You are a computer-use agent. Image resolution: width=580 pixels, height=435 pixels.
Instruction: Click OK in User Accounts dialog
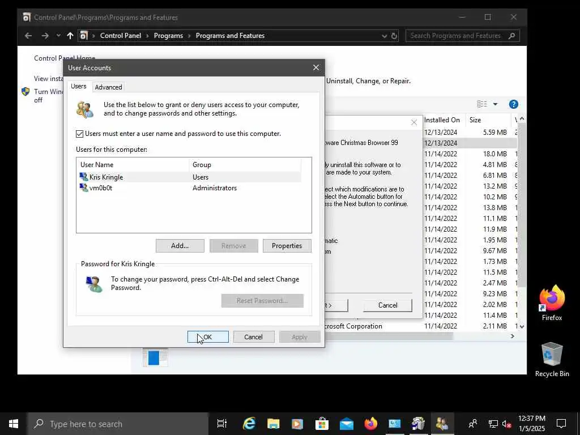(x=208, y=337)
